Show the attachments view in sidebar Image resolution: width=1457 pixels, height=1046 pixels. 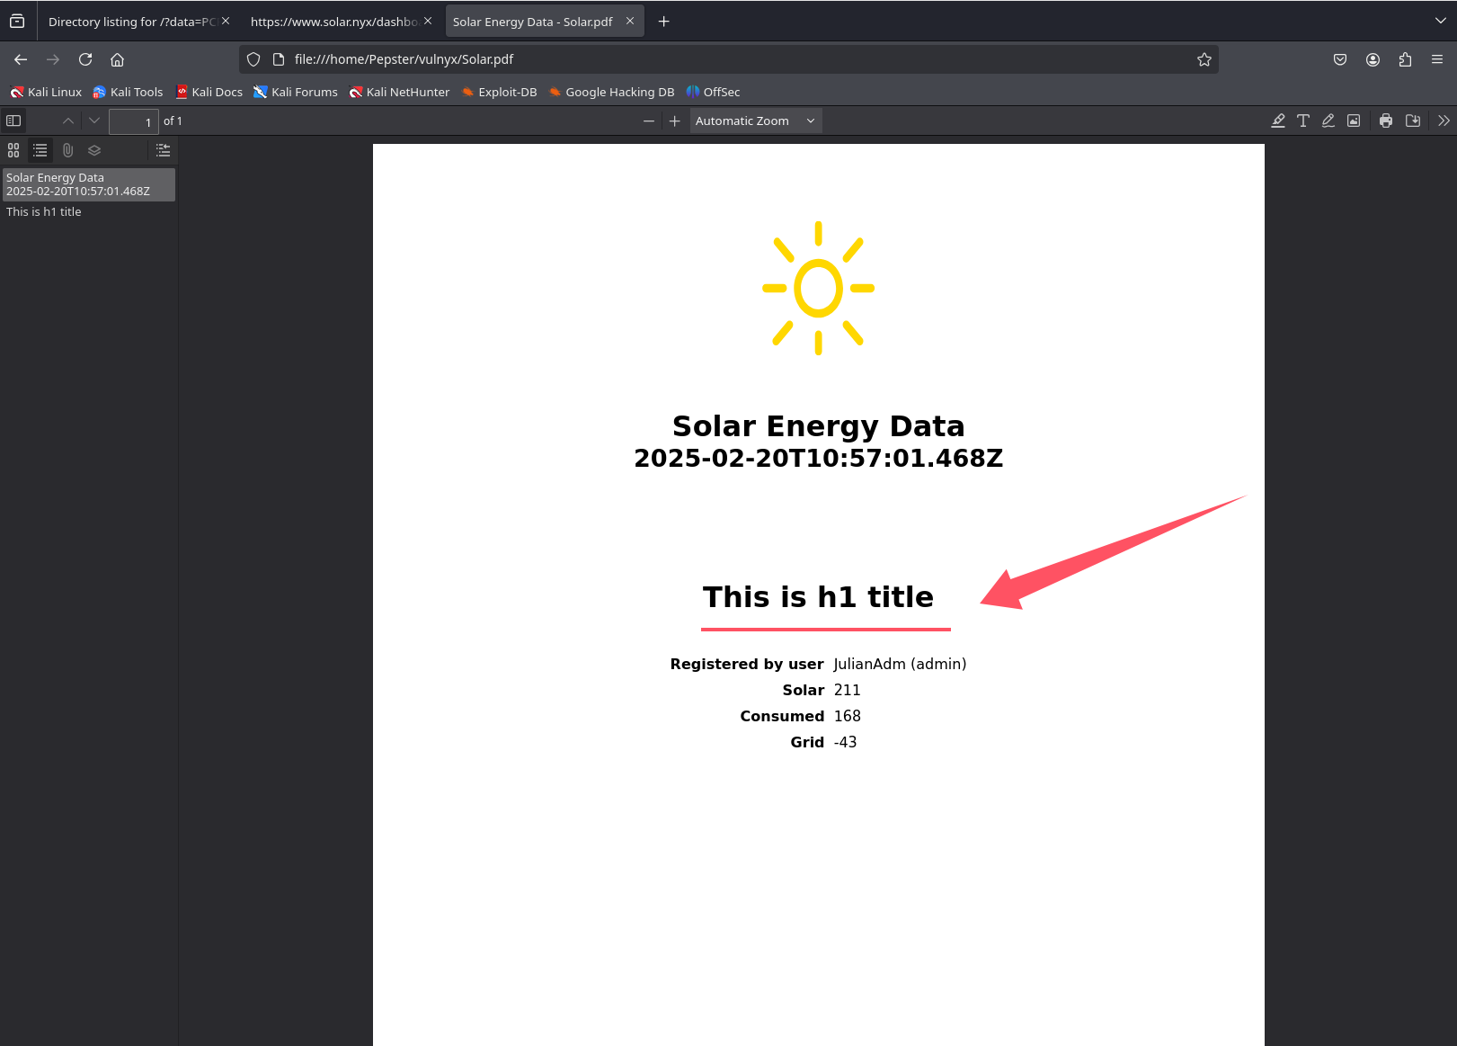pyautogui.click(x=67, y=150)
